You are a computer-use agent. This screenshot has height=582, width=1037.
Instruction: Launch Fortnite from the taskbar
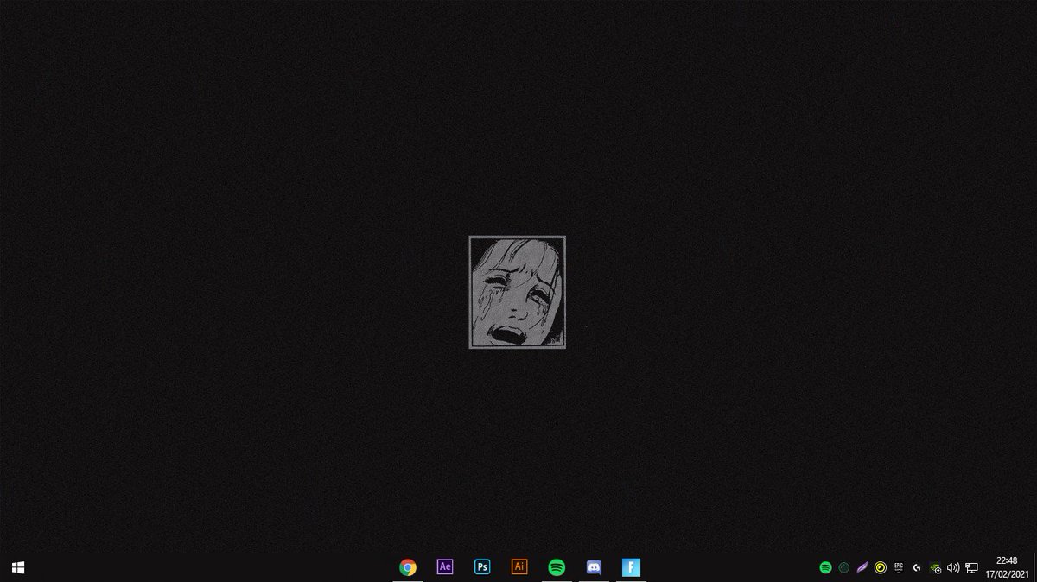point(631,567)
